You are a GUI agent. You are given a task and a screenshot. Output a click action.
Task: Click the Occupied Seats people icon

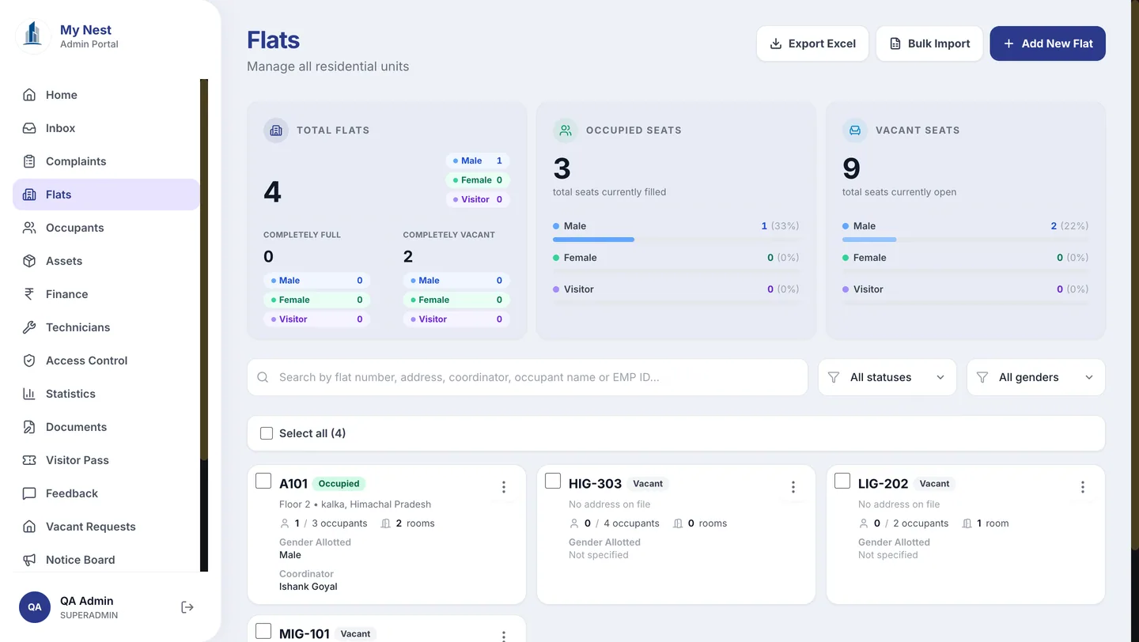click(566, 130)
